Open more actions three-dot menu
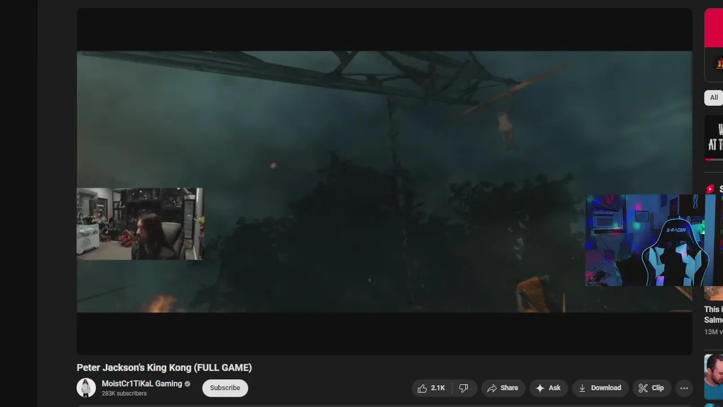 click(684, 388)
